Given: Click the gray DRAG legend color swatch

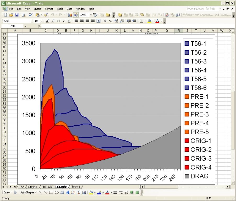Looking at the screenshot, I should [187, 176].
